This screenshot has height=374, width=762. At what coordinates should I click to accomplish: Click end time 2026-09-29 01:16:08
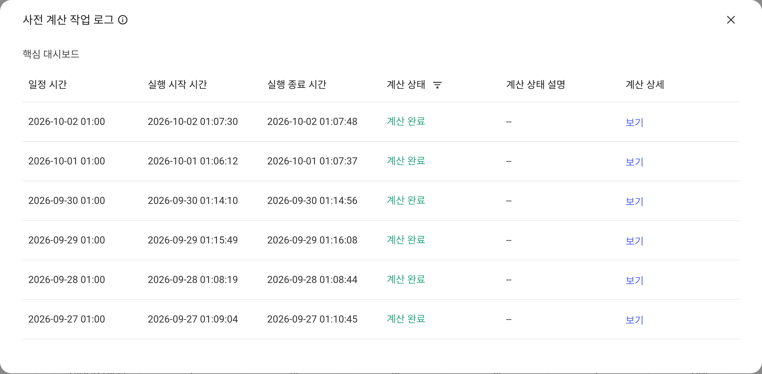pyautogui.click(x=312, y=240)
